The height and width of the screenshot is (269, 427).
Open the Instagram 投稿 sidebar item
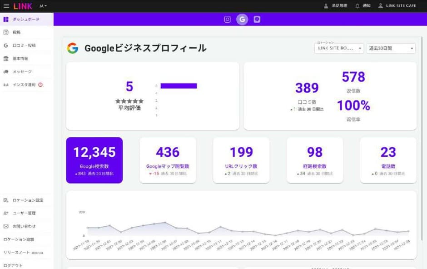27,32
